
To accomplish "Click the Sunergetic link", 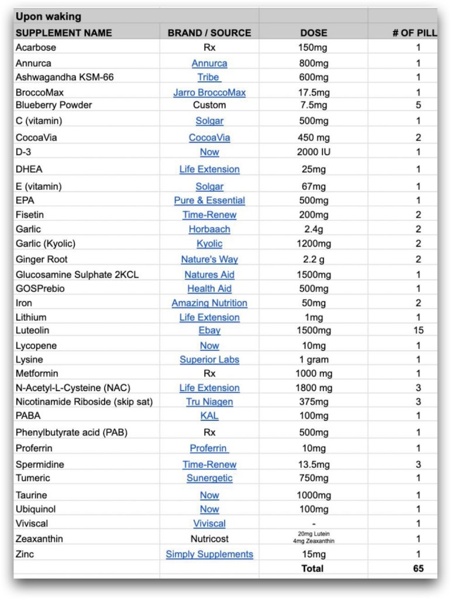I will tap(209, 478).
